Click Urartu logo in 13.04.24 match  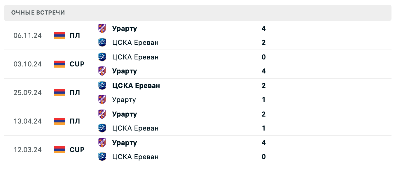click(x=102, y=114)
